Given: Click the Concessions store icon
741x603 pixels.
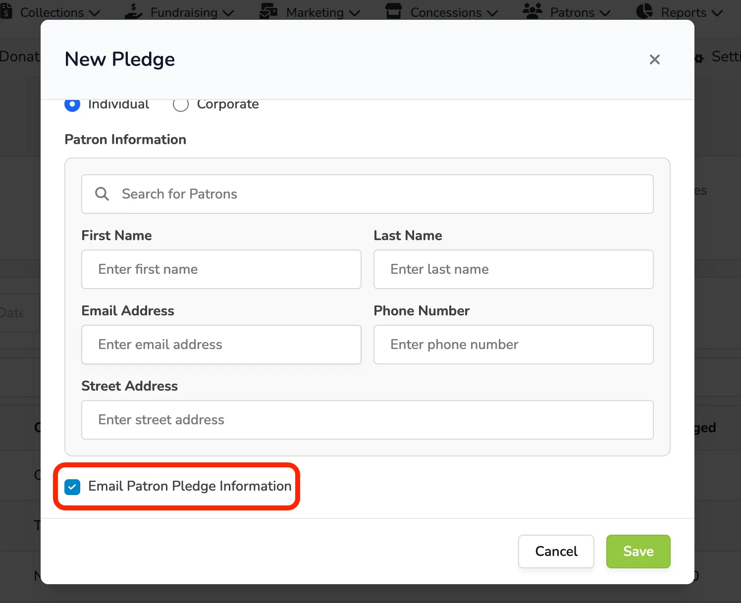Looking at the screenshot, I should click(x=394, y=11).
